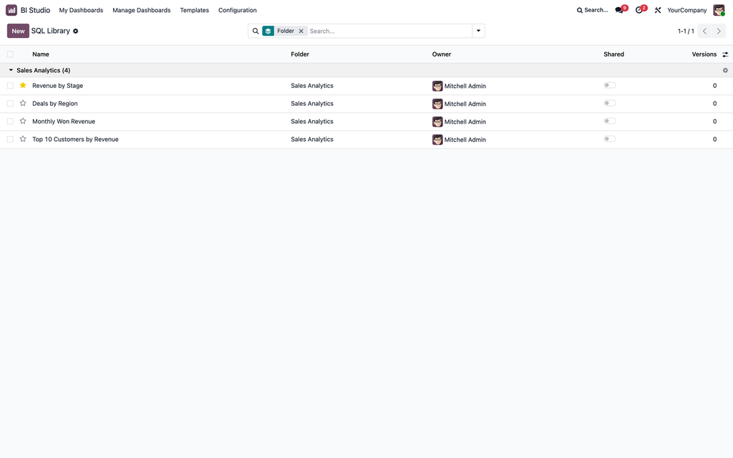Viewport: 733px width, 458px height.
Task: Click the debug tools wrench icon
Action: pos(658,10)
